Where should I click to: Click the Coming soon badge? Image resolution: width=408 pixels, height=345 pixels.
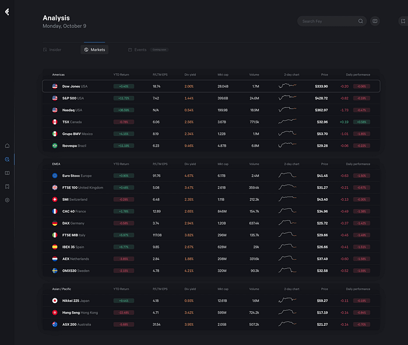[x=159, y=49]
